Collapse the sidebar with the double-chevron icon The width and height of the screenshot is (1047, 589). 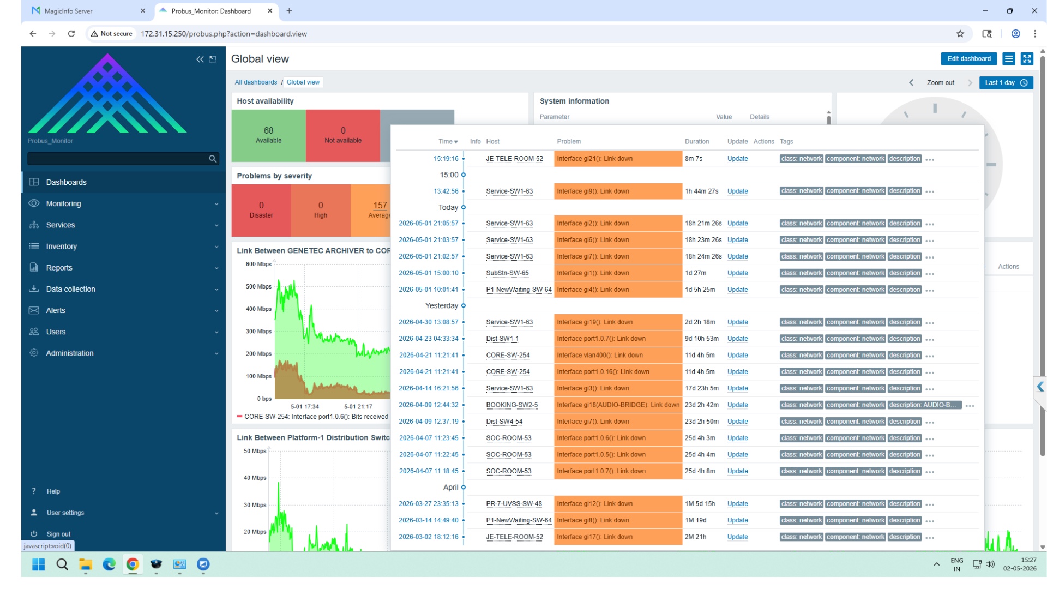200,59
